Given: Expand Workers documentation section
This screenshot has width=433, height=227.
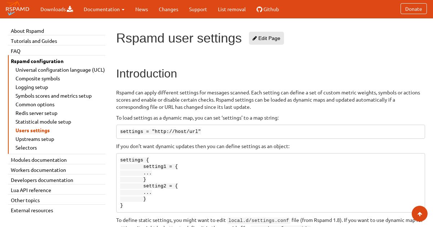Looking at the screenshot, I should point(38,170).
